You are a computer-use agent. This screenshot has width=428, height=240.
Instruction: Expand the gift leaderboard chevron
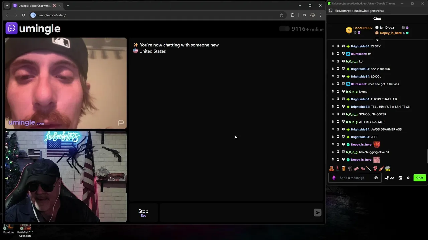tap(377, 39)
